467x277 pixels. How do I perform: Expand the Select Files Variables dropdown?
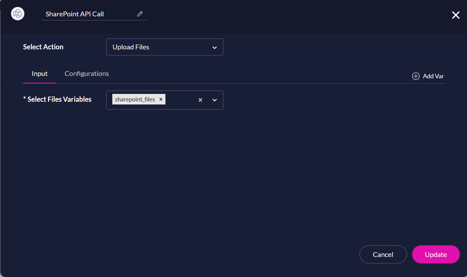(215, 100)
